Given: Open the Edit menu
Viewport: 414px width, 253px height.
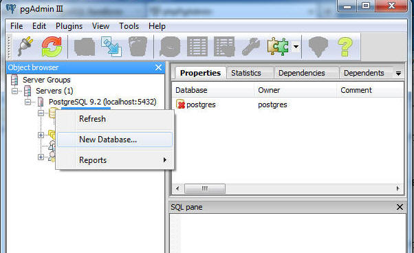Looking at the screenshot, I should 39,26.
